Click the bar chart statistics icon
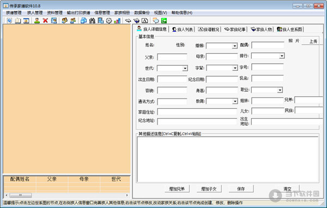Screen dimensions: 327x208 117,21
